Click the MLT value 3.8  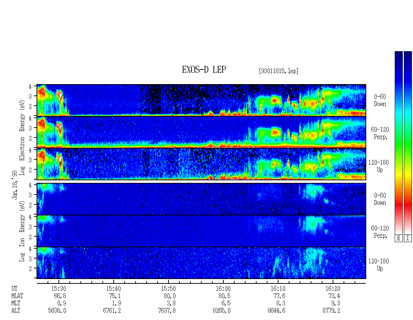(171, 304)
